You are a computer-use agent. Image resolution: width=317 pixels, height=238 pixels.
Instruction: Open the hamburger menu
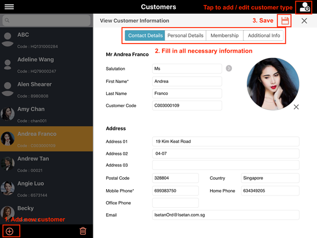pyautogui.click(x=9, y=7)
